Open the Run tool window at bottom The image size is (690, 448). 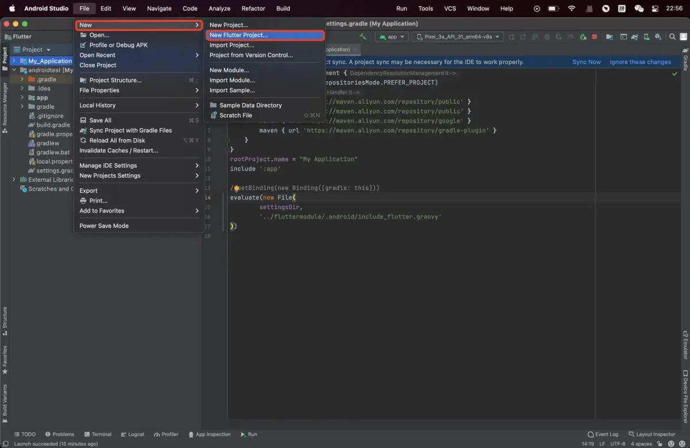click(x=249, y=434)
